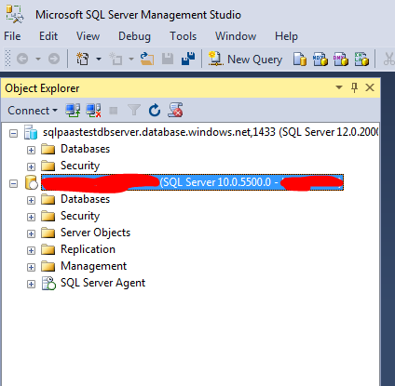Viewport: 395px width, 386px height.
Task: Select Security folder under sqlpaastestdbserver
Action: point(80,166)
